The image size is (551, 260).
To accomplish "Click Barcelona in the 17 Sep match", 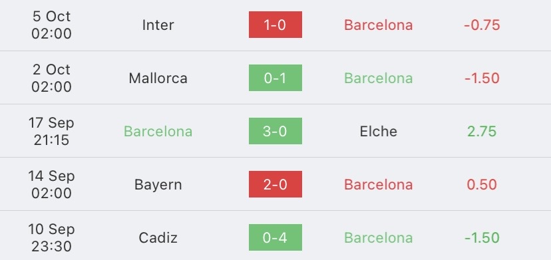I will pyautogui.click(x=158, y=132).
